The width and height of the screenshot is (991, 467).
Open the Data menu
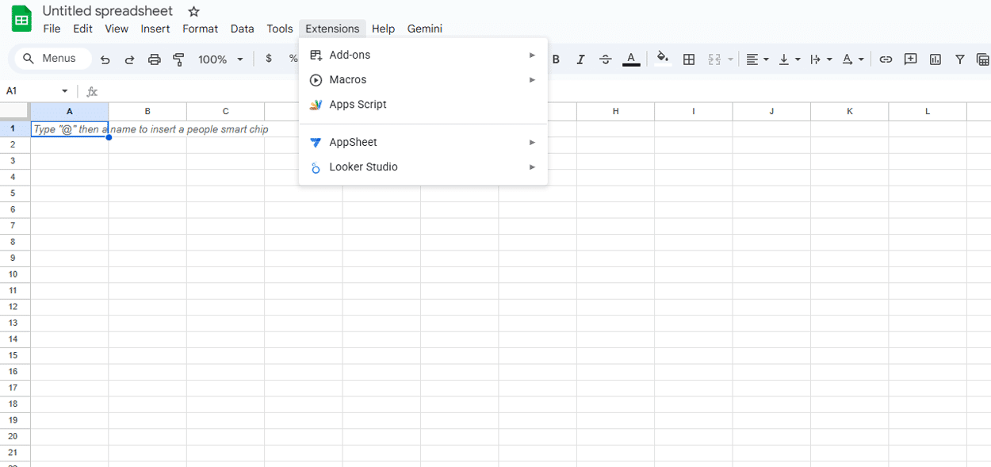242,29
